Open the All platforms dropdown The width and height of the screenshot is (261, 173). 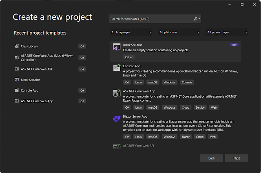point(179,32)
